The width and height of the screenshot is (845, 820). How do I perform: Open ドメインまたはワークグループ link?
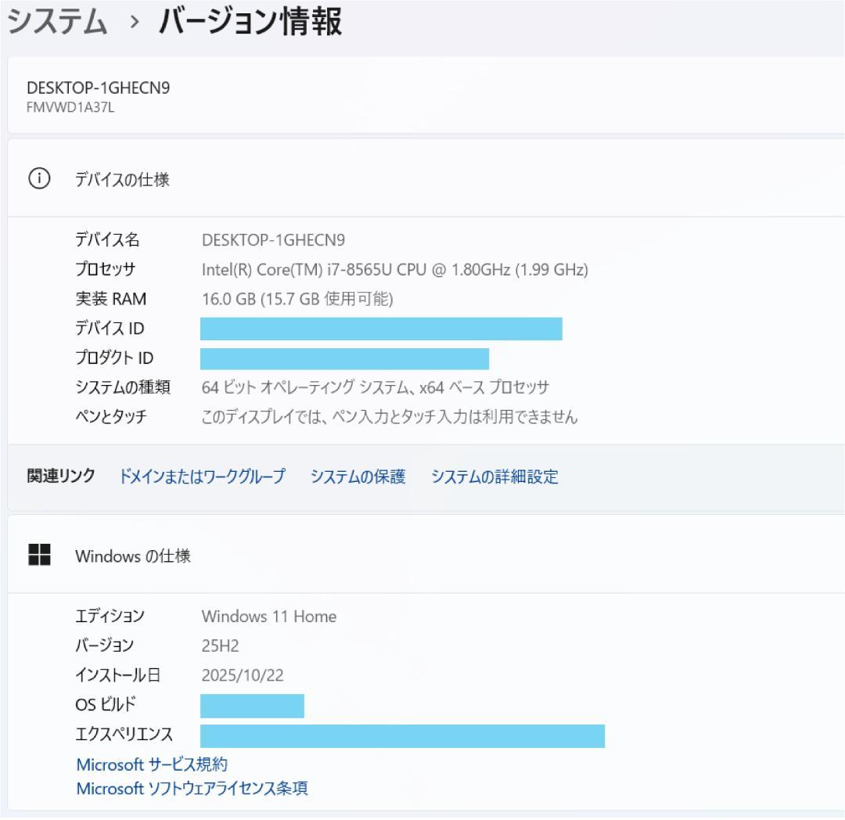click(202, 477)
